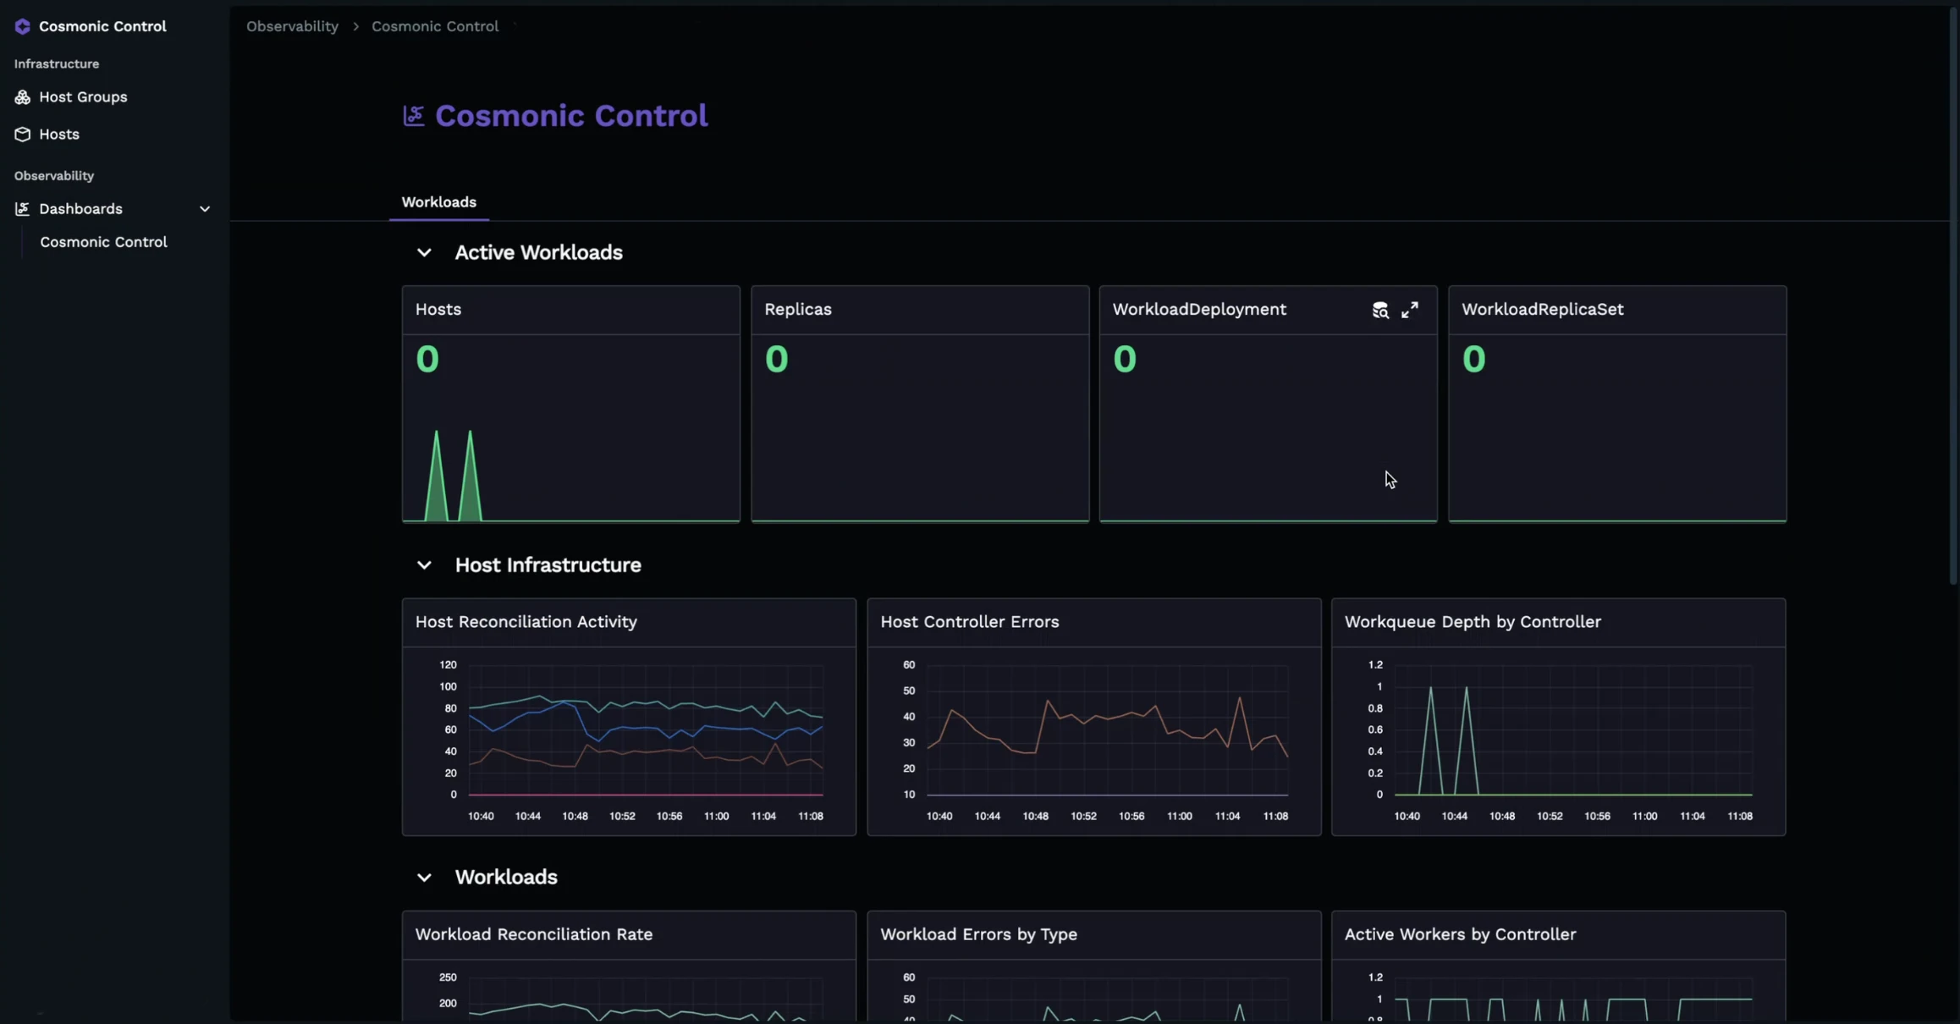Click Cosmonic Control breadcrumb link

pyautogui.click(x=435, y=26)
